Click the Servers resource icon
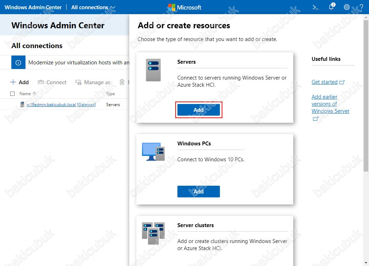 pos(153,70)
